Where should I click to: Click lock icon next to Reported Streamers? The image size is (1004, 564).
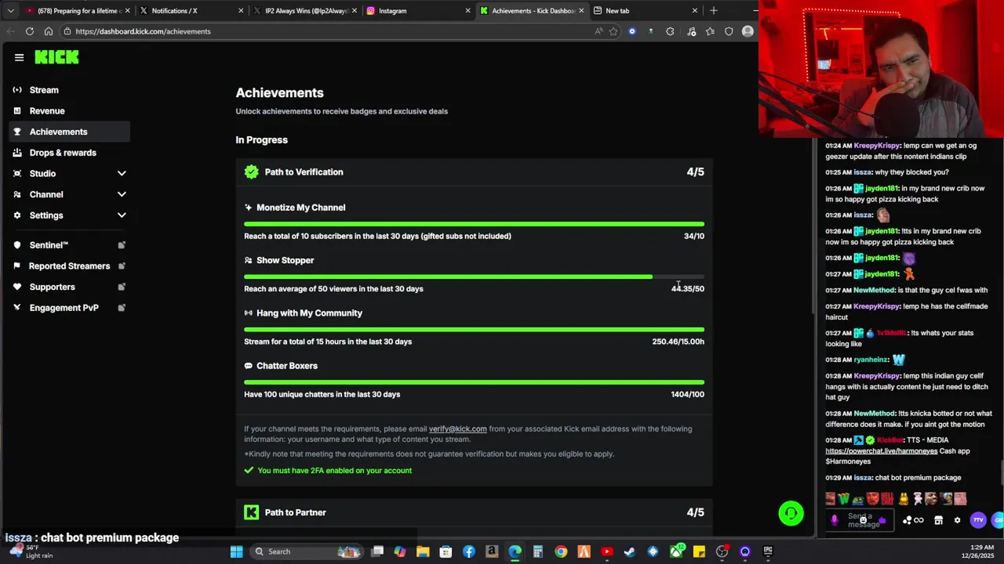click(x=122, y=266)
